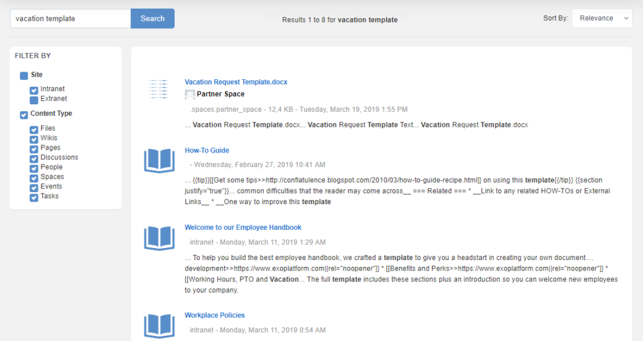Toggle the Content Type checkbox
The height and width of the screenshot is (341, 643).
[24, 114]
